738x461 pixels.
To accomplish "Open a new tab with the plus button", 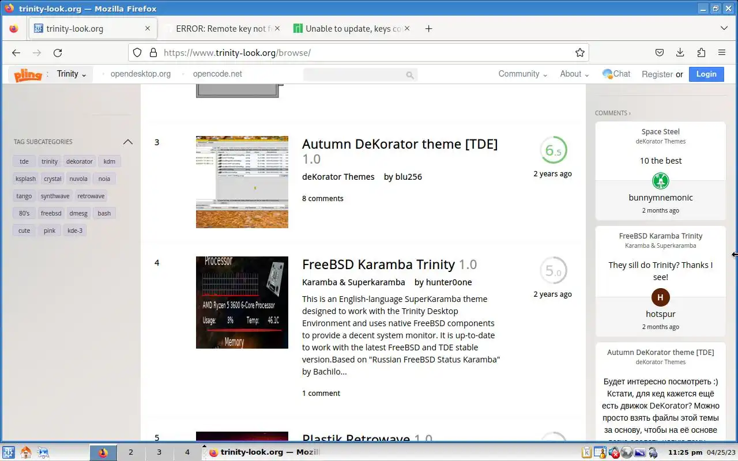I will (x=428, y=28).
